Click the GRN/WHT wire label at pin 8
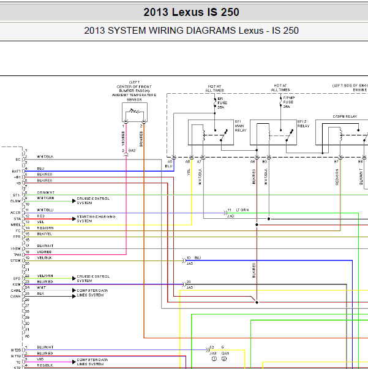Screen dimensions: 368x369 pos(46,192)
